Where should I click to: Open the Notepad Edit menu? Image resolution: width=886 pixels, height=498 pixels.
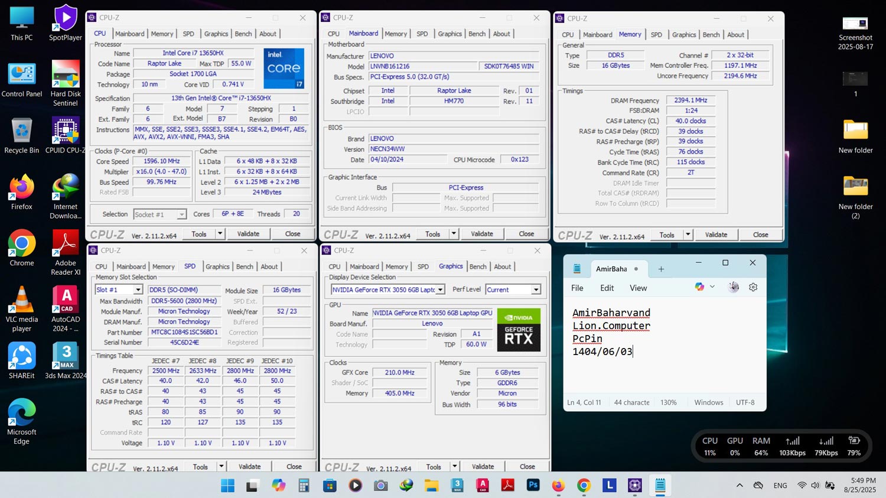coord(607,288)
